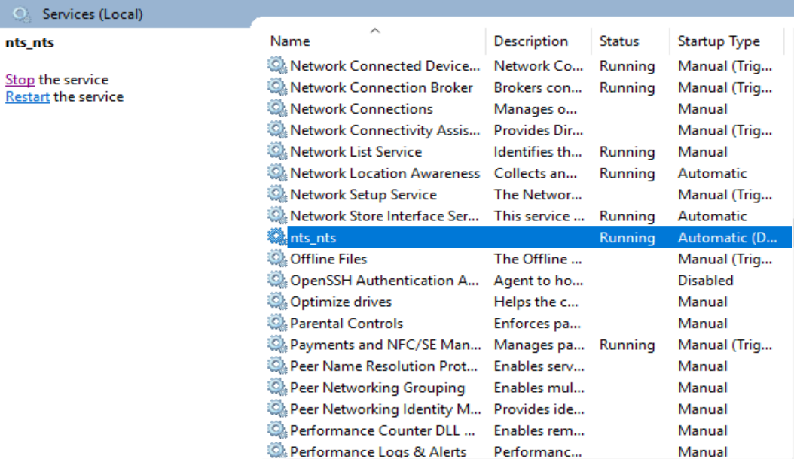Click the gear icon for Offline Files

pos(277,259)
